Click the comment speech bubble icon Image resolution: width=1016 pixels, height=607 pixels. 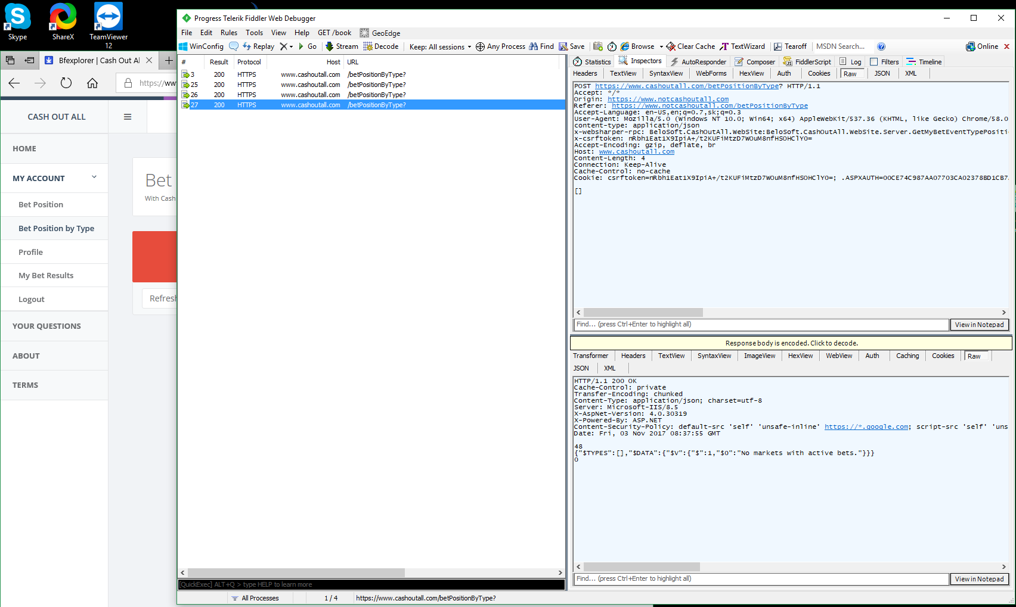(x=234, y=46)
